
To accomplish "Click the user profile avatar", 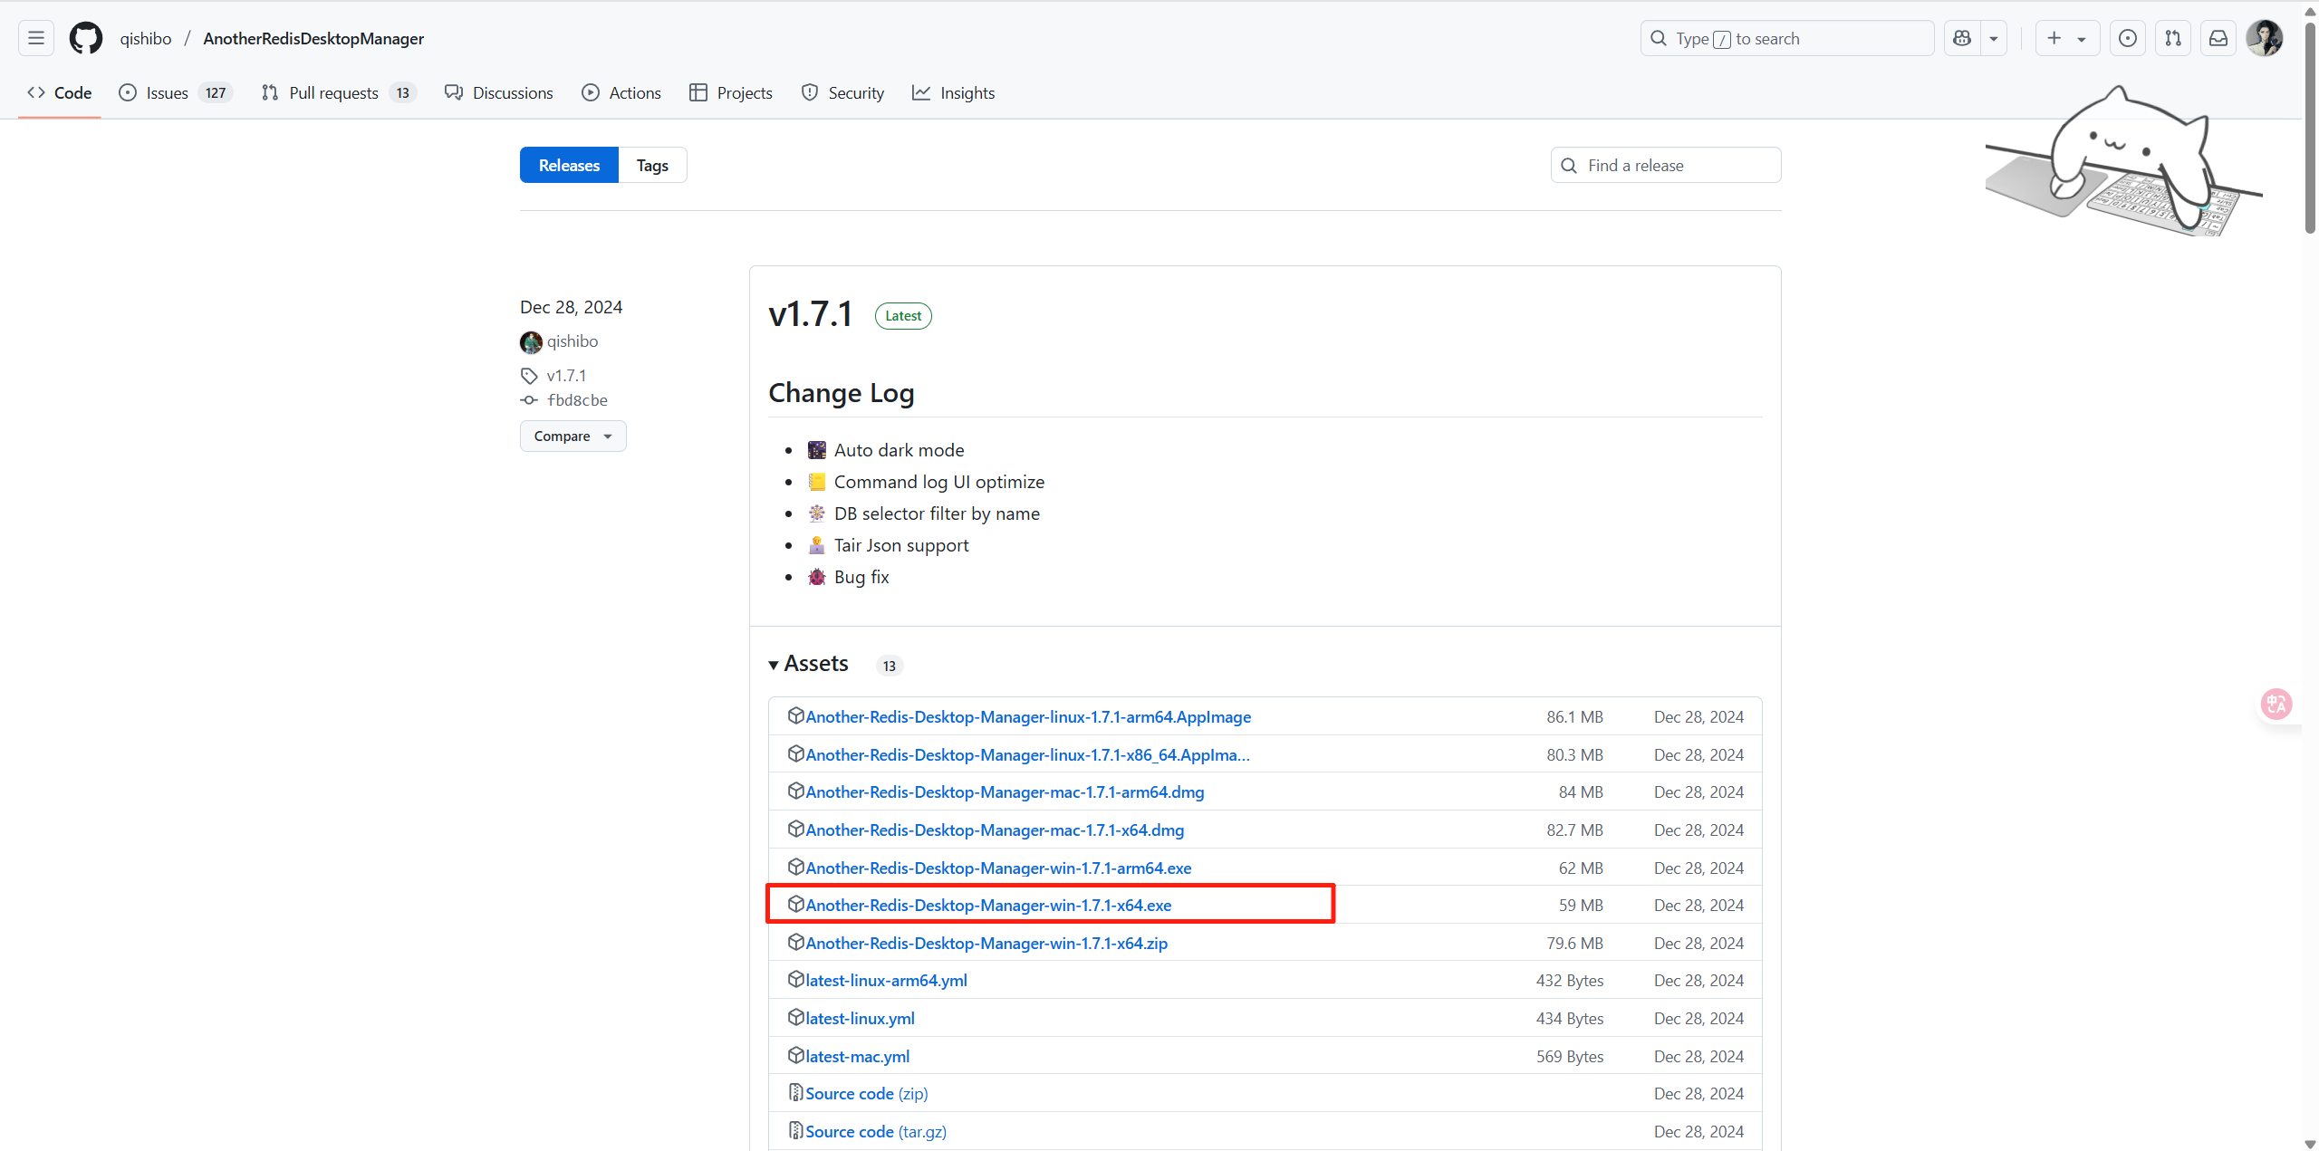I will click(x=2265, y=38).
